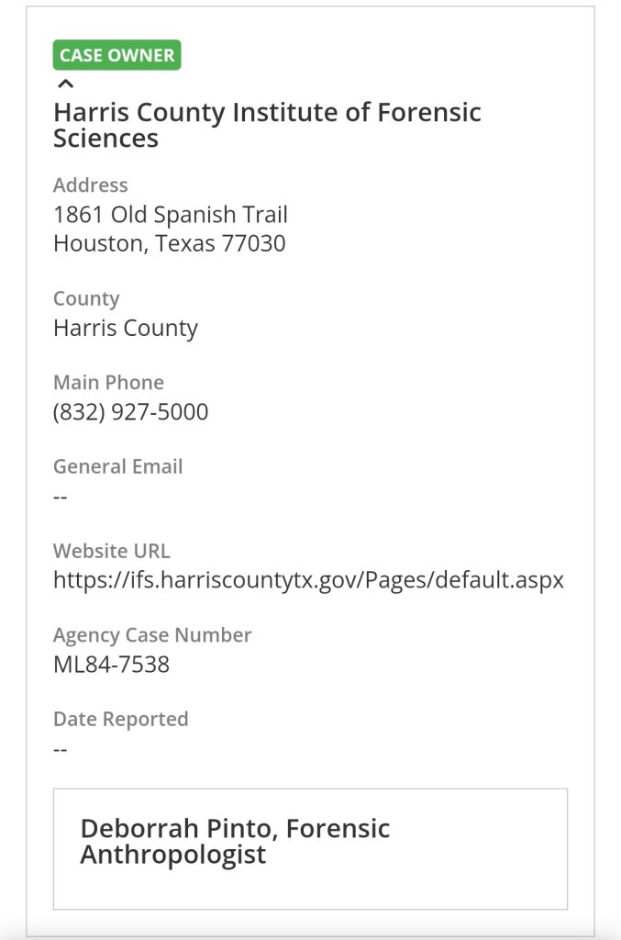This screenshot has width=621, height=940.
Task: Click the 1861 Old Spanish Trail address line
Action: [x=171, y=215]
